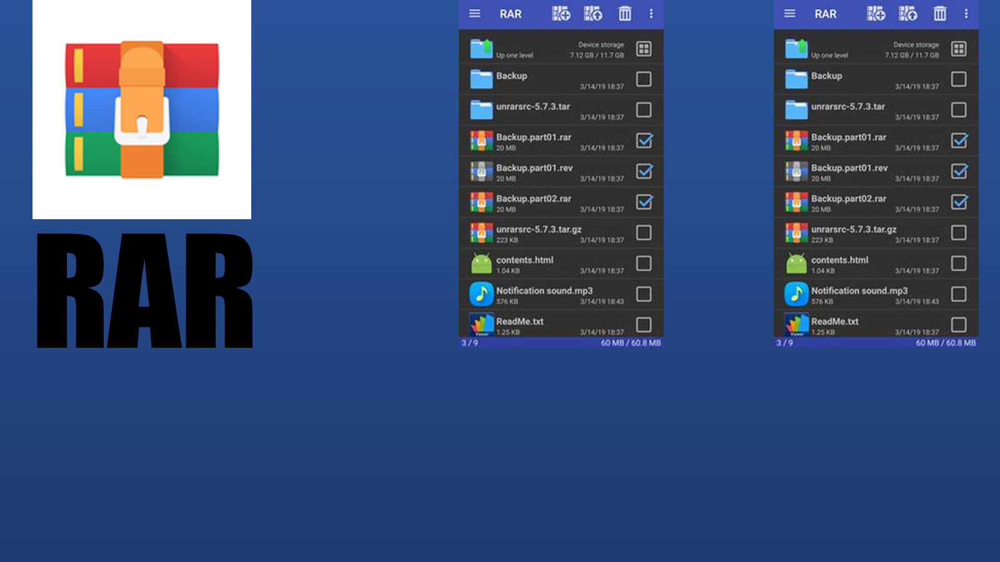Image resolution: width=1000 pixels, height=562 pixels.
Task: Delete the selected files
Action: tap(624, 14)
